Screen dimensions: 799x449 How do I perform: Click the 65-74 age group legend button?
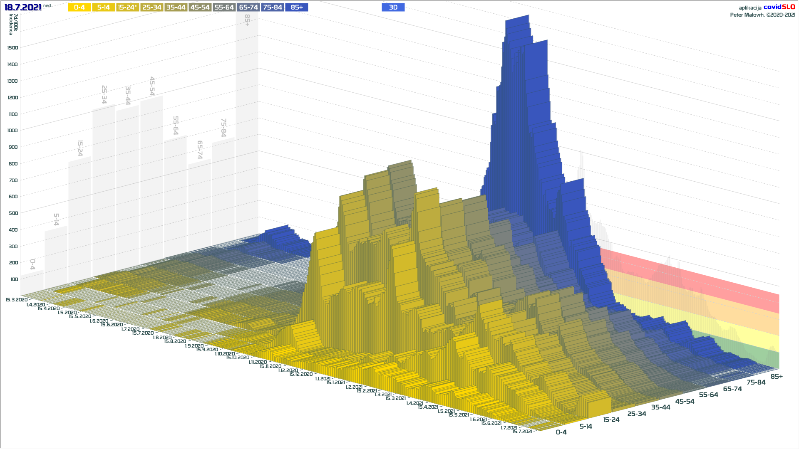click(x=248, y=7)
